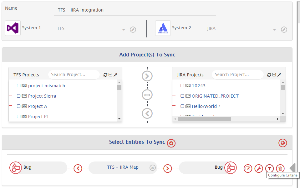The height and width of the screenshot is (188, 300).
Task: Collapse all in JIRA Projects tree
Action: tap(274, 75)
